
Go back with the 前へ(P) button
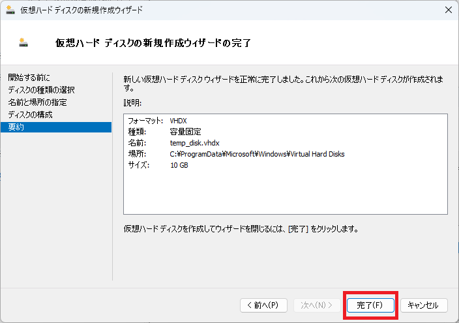pos(263,305)
